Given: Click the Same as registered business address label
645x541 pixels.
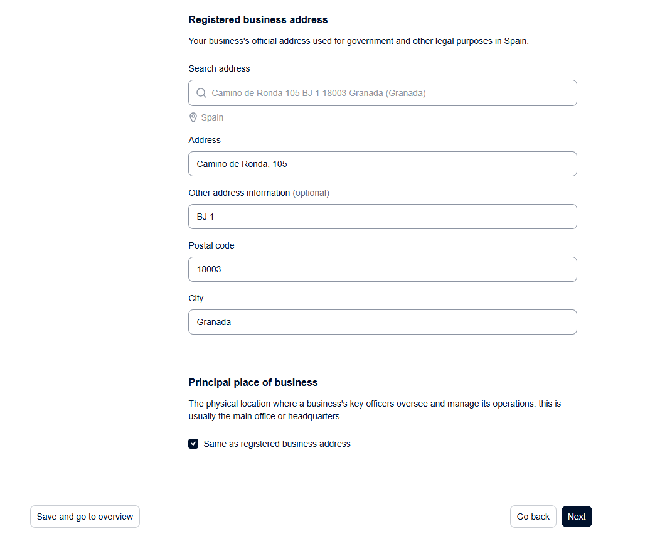Looking at the screenshot, I should pos(277,444).
